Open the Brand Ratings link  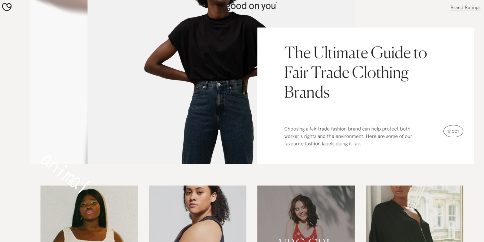pyautogui.click(x=465, y=8)
